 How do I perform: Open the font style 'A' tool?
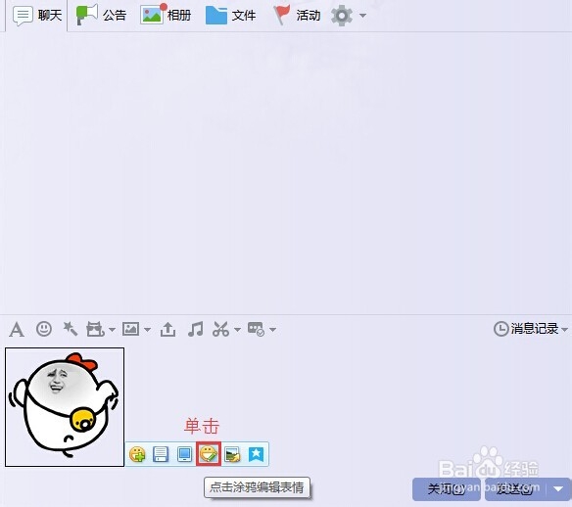tap(17, 330)
